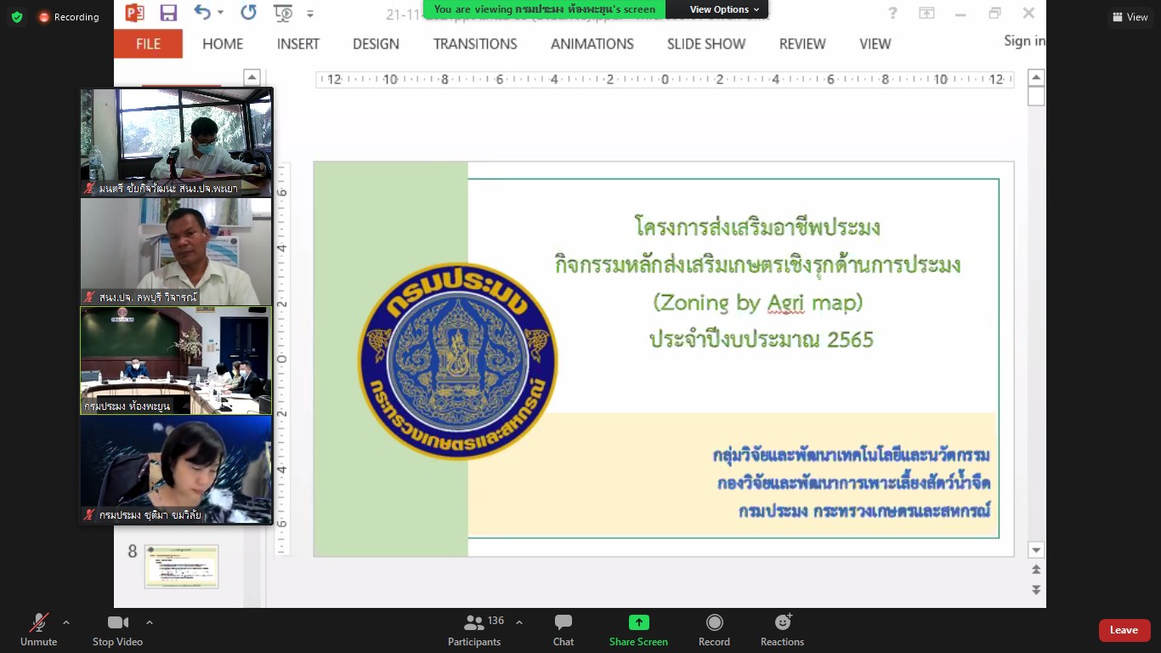Switch to the TRANSITIONS ribbon tab
Image resolution: width=1161 pixels, height=653 pixels.
475,44
